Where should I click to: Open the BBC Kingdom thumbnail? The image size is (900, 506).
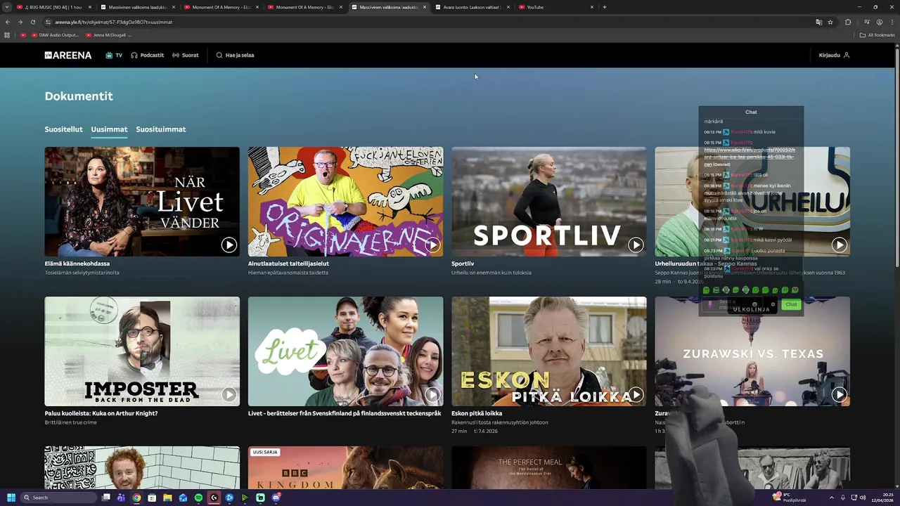point(345,467)
